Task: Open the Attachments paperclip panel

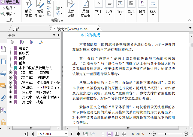Action: [x=3, y=98]
